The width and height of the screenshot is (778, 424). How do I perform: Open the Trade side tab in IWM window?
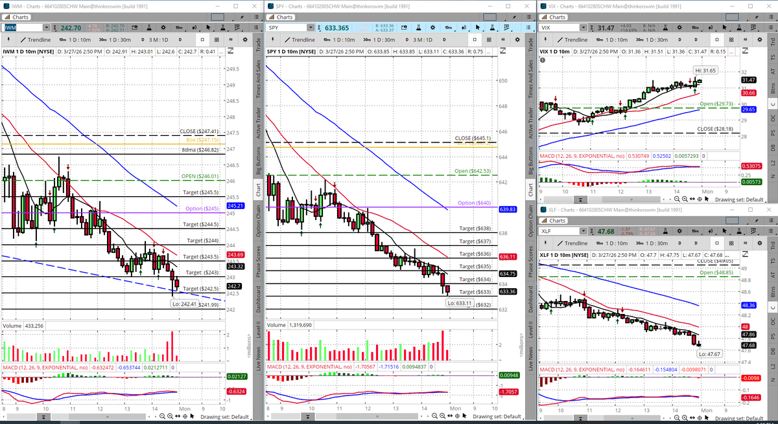(258, 44)
